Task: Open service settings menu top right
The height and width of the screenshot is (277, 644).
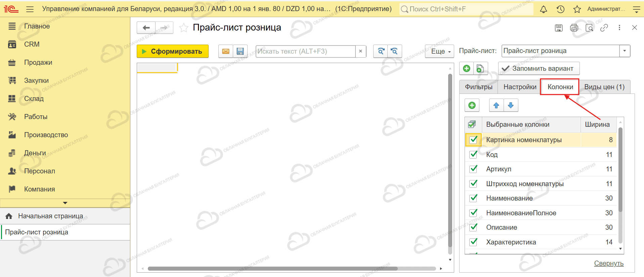Action: tap(636, 9)
